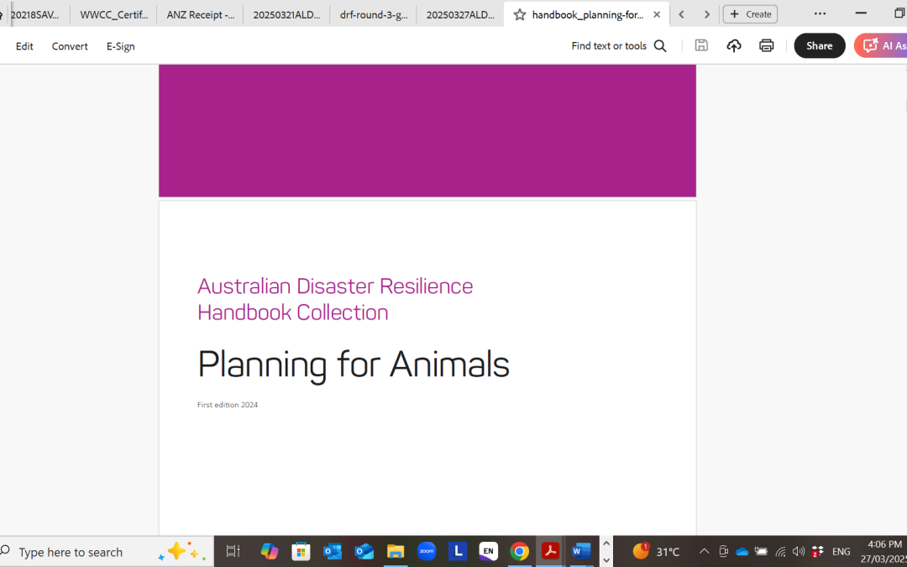Open Google Chrome from the taskbar
The image size is (907, 567).
[519, 551]
